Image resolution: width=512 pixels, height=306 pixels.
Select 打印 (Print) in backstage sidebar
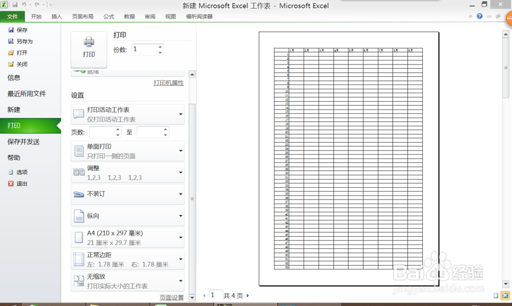pyautogui.click(x=30, y=126)
